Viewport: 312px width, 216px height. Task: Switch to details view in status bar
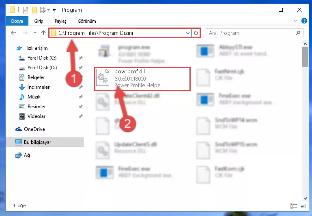(294, 206)
